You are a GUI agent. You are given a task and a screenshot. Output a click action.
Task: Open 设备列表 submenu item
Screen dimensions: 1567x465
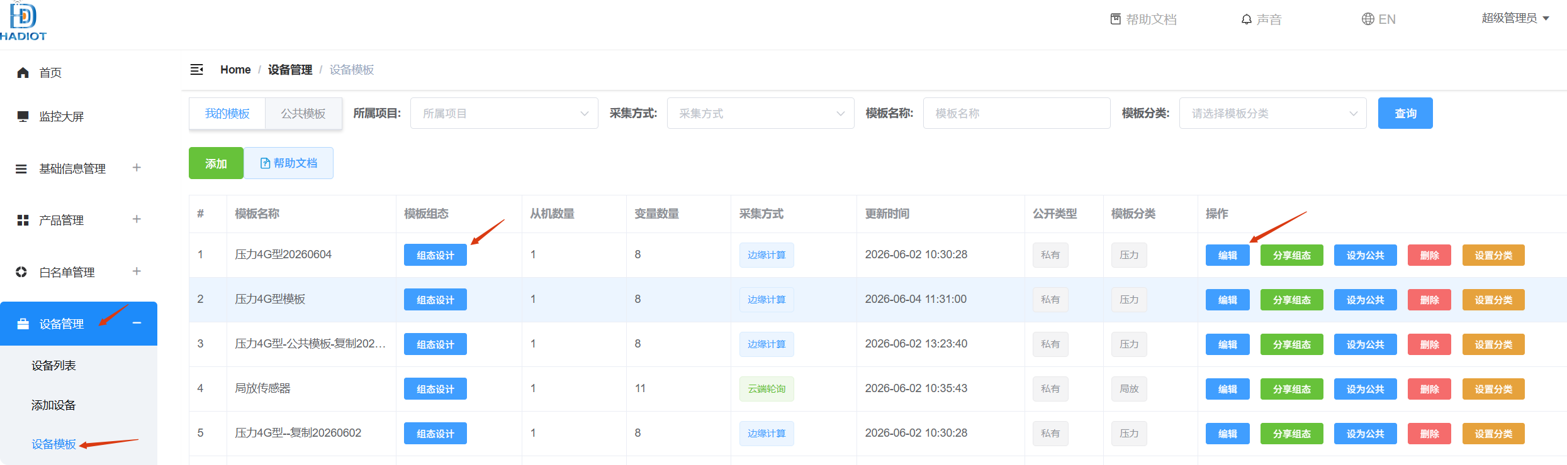coord(53,366)
